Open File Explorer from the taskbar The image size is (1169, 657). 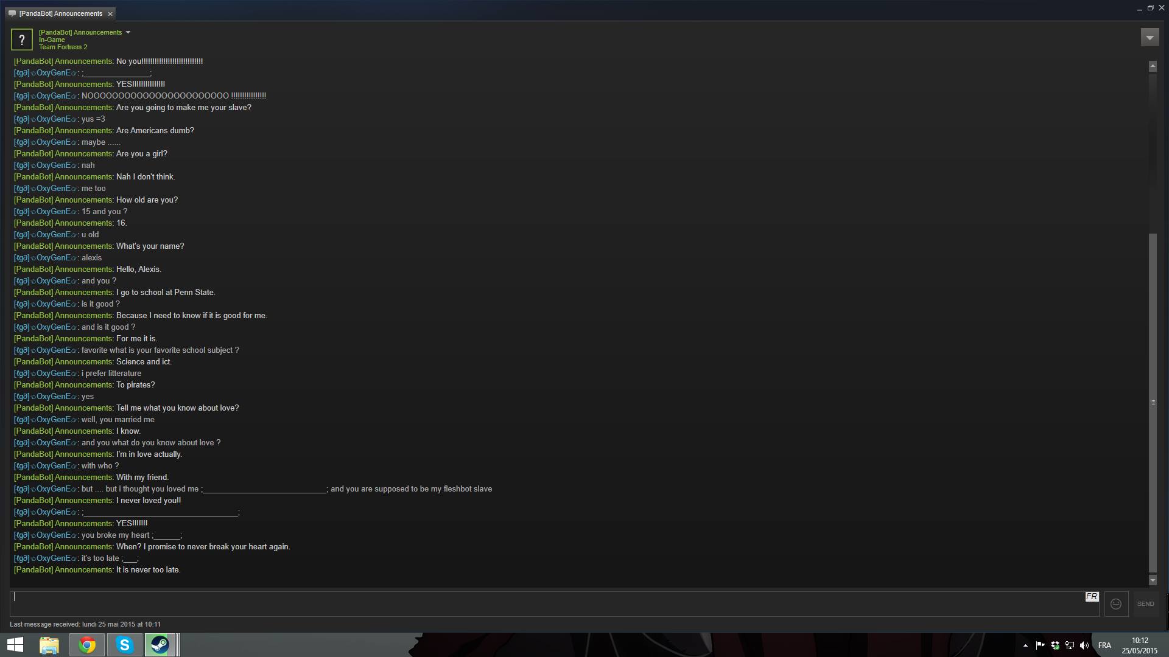coord(49,645)
